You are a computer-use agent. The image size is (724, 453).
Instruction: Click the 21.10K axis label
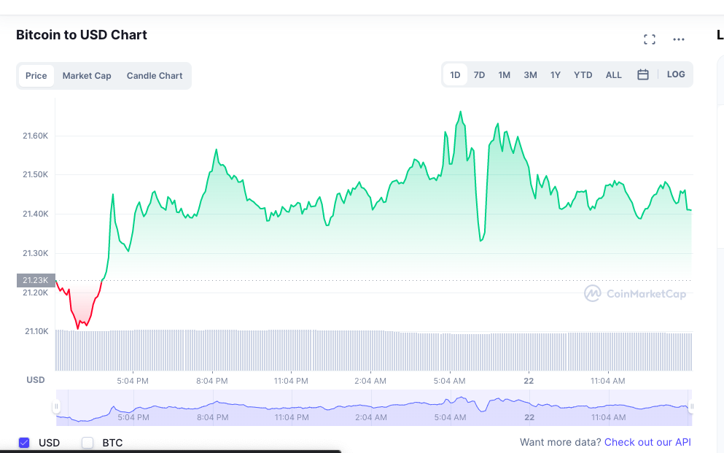pyautogui.click(x=36, y=331)
